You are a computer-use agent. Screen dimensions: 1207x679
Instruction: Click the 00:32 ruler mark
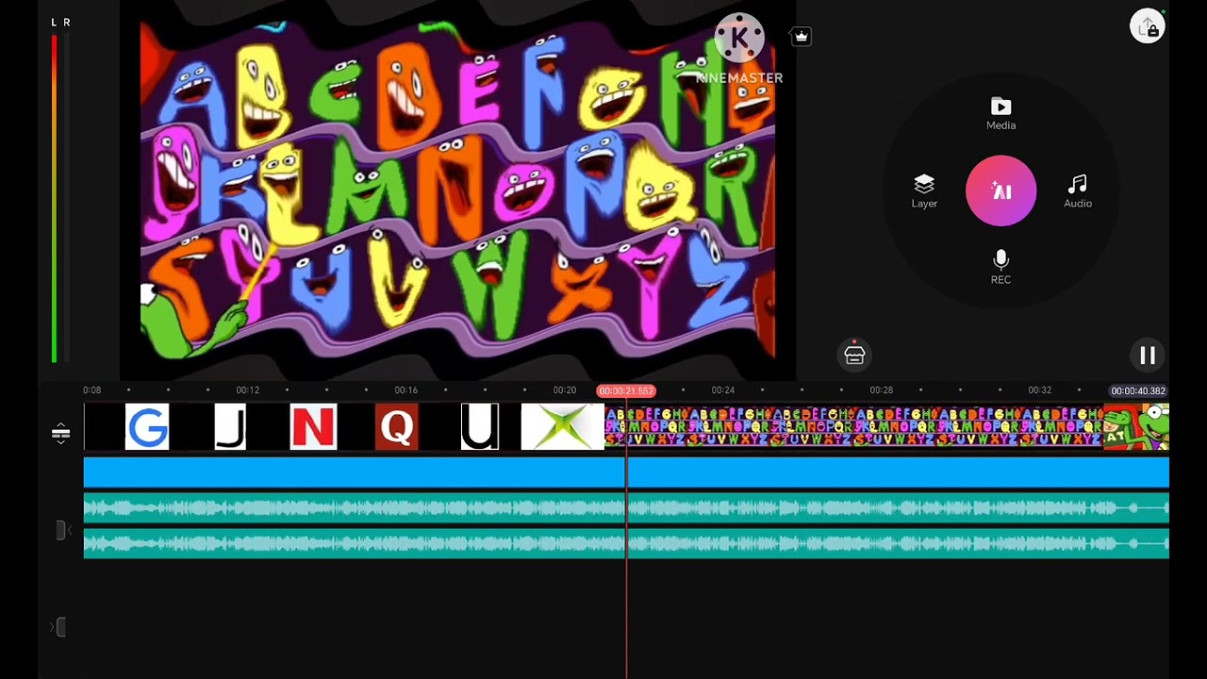[1039, 389]
